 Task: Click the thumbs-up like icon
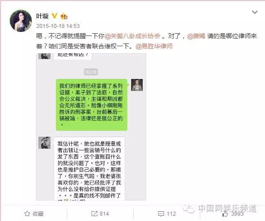coord(225,214)
